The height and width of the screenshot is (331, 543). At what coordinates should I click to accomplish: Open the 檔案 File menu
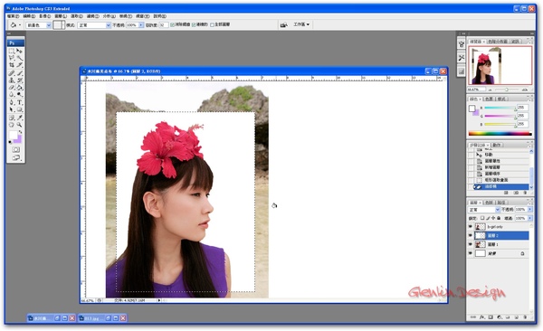[14, 16]
